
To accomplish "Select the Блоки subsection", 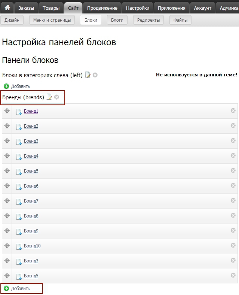I will 91,20.
